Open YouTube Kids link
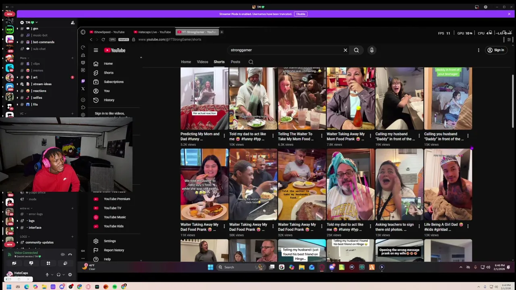Screen dimensions: 516x290 pos(114,226)
